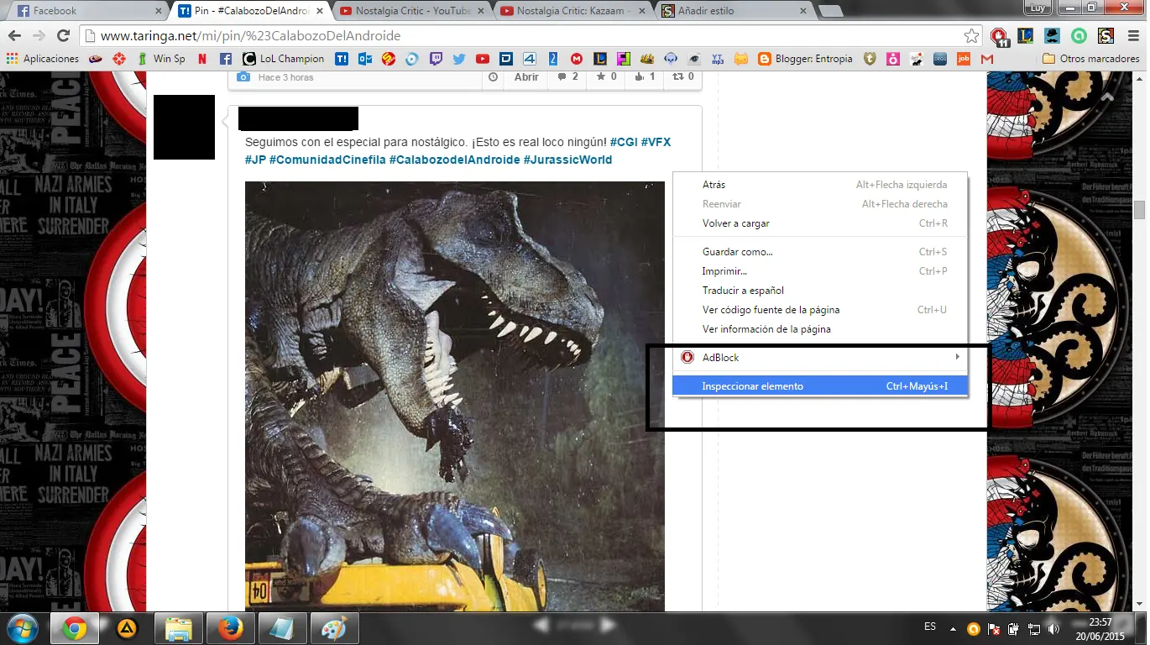
Task: Open the YouTube bookmark icon in bookmarks bar
Action: point(483,59)
